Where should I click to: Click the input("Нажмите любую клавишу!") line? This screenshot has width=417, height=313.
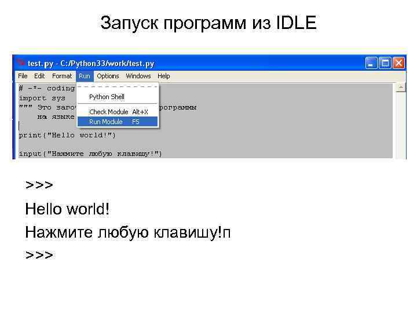click(90, 154)
